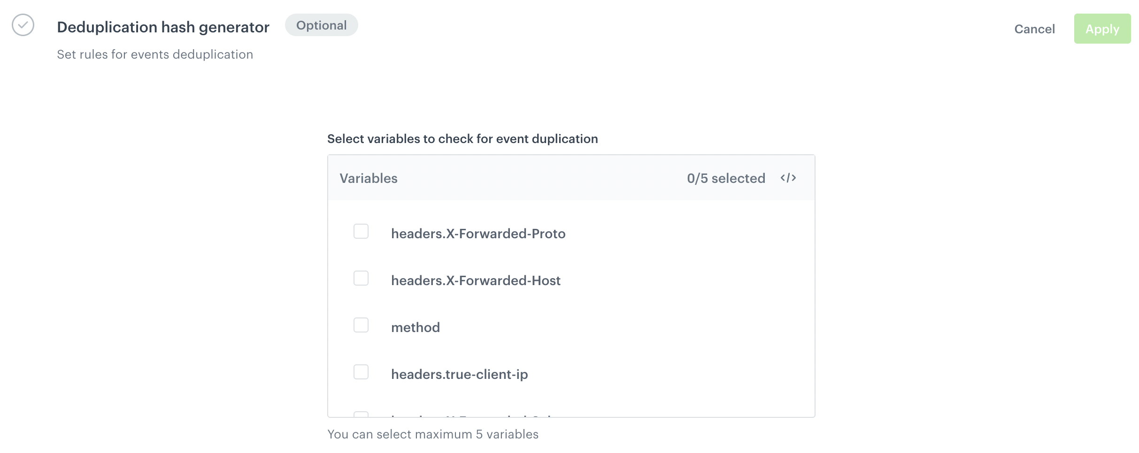Click the Deduplication hash generator title

[163, 27]
